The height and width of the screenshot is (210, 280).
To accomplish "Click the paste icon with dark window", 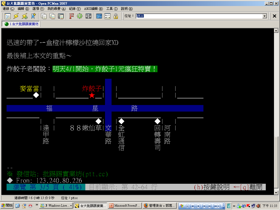I will pos(61,16).
